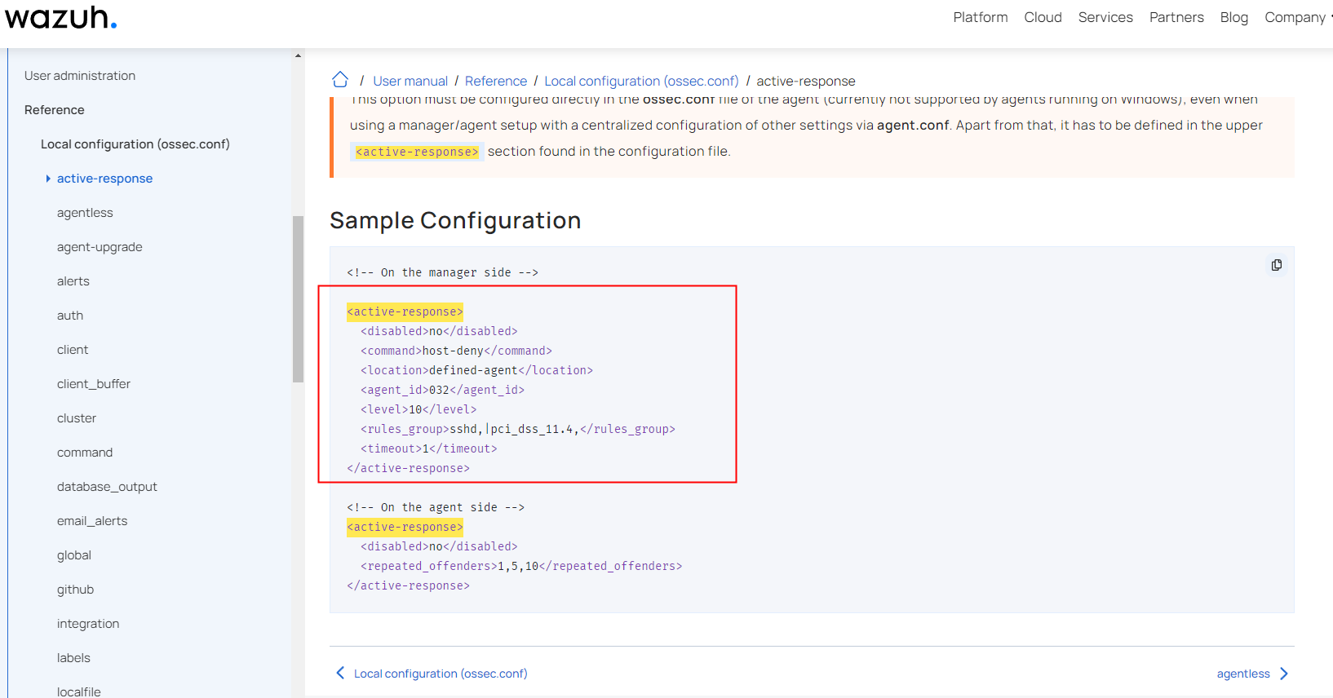1333x698 pixels.
Task: Click the host-deny command line in code
Action: (x=456, y=351)
